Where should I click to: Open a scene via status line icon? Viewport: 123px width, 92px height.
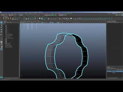click(x=11, y=15)
